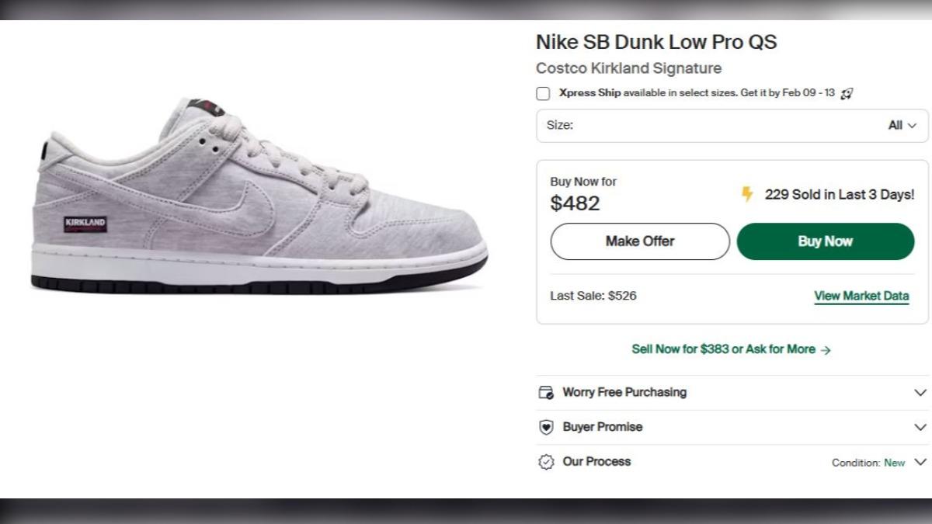This screenshot has height=524, width=932.
Task: Click Sell Now for $383 link
Action: pos(731,349)
